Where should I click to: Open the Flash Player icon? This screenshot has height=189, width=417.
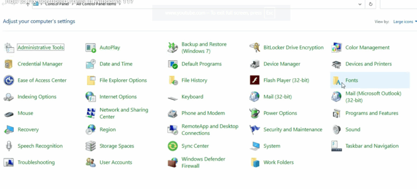click(255, 80)
